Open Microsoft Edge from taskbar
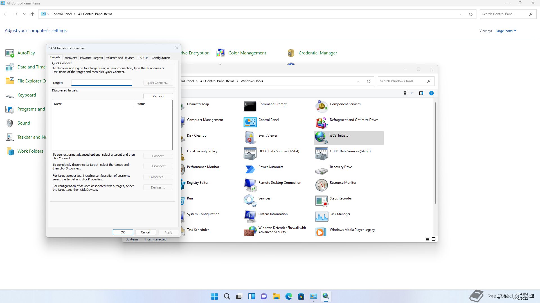This screenshot has height=303, width=540. click(289, 296)
